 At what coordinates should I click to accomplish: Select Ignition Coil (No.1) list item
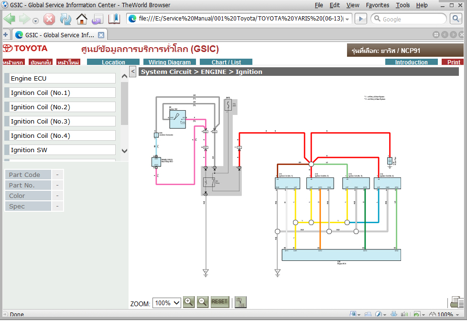60,93
